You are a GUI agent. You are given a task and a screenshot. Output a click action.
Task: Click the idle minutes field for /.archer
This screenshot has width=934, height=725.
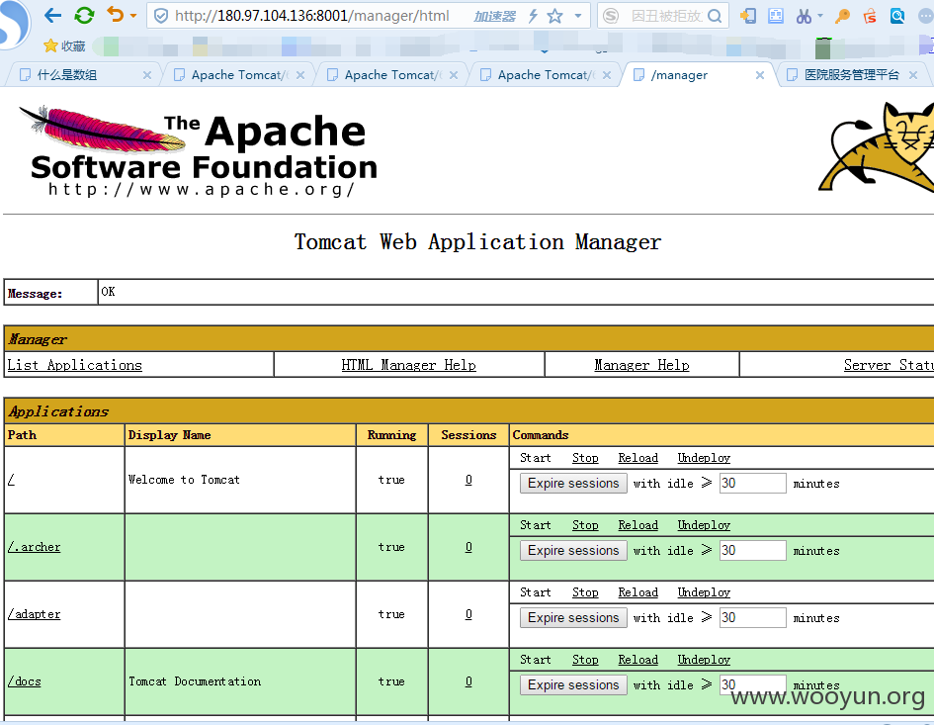pos(752,550)
